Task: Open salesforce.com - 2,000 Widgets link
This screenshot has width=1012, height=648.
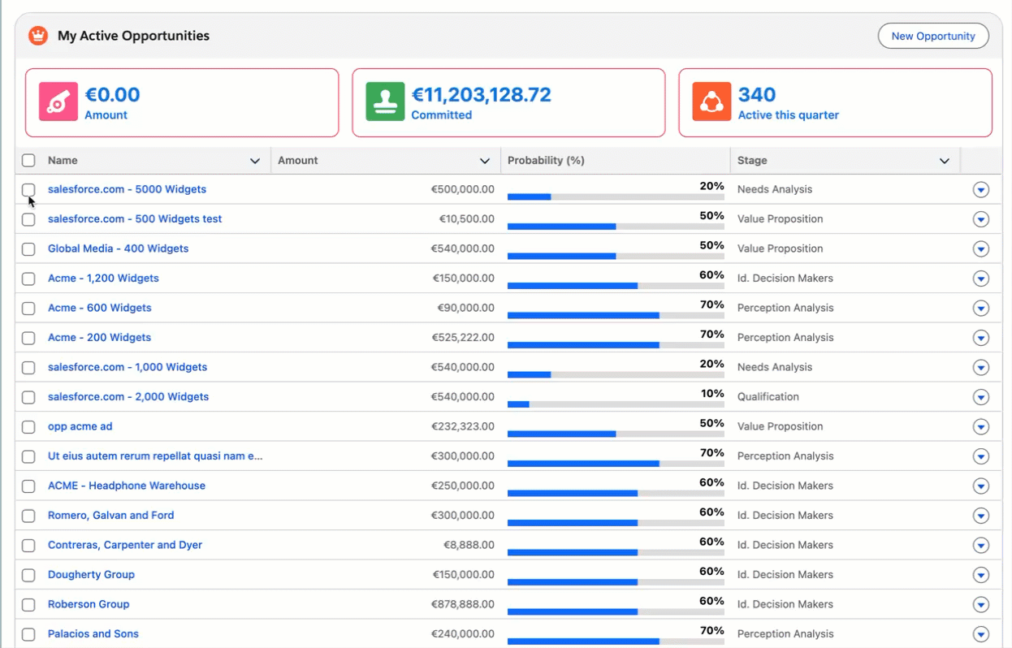Action: click(128, 396)
